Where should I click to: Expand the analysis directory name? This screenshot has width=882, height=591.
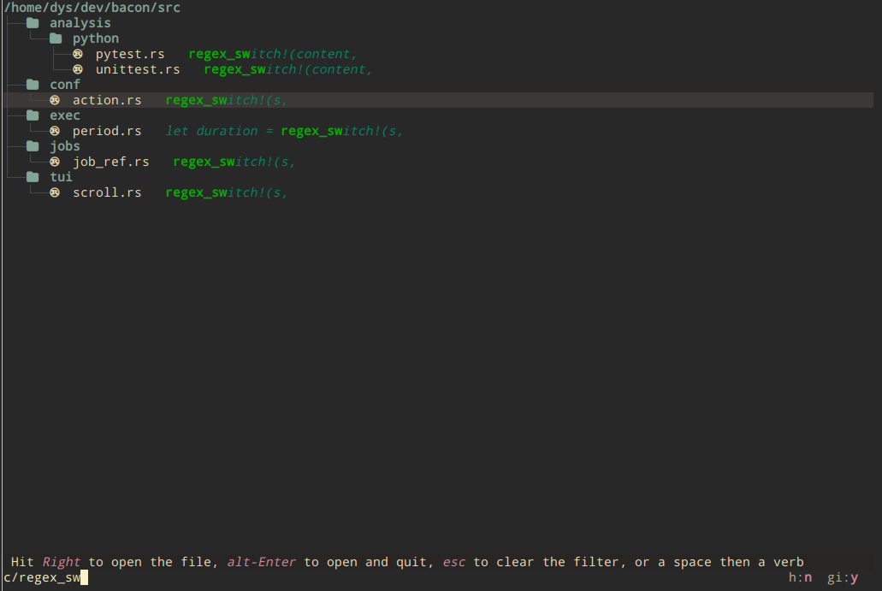click(x=80, y=23)
